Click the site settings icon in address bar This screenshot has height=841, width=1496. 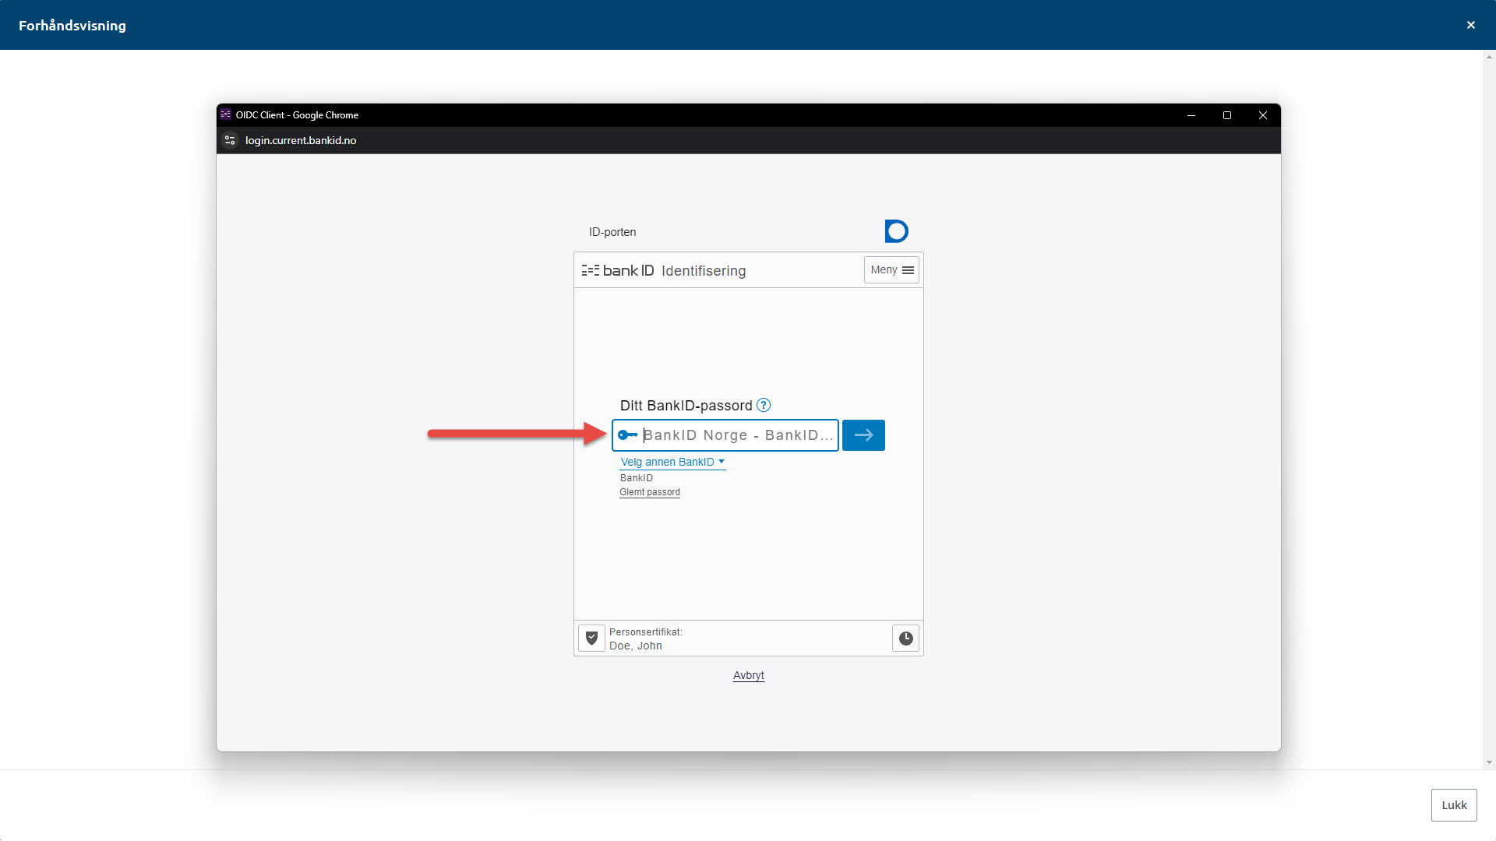[230, 140]
